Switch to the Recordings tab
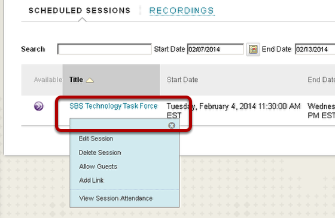The height and width of the screenshot is (218, 335). click(182, 11)
